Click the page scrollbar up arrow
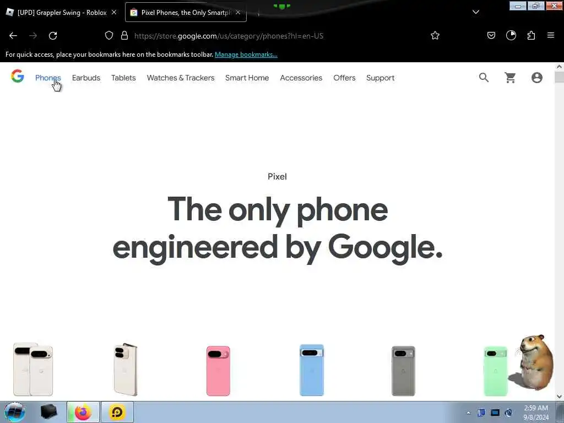The width and height of the screenshot is (564, 423). pos(559,67)
